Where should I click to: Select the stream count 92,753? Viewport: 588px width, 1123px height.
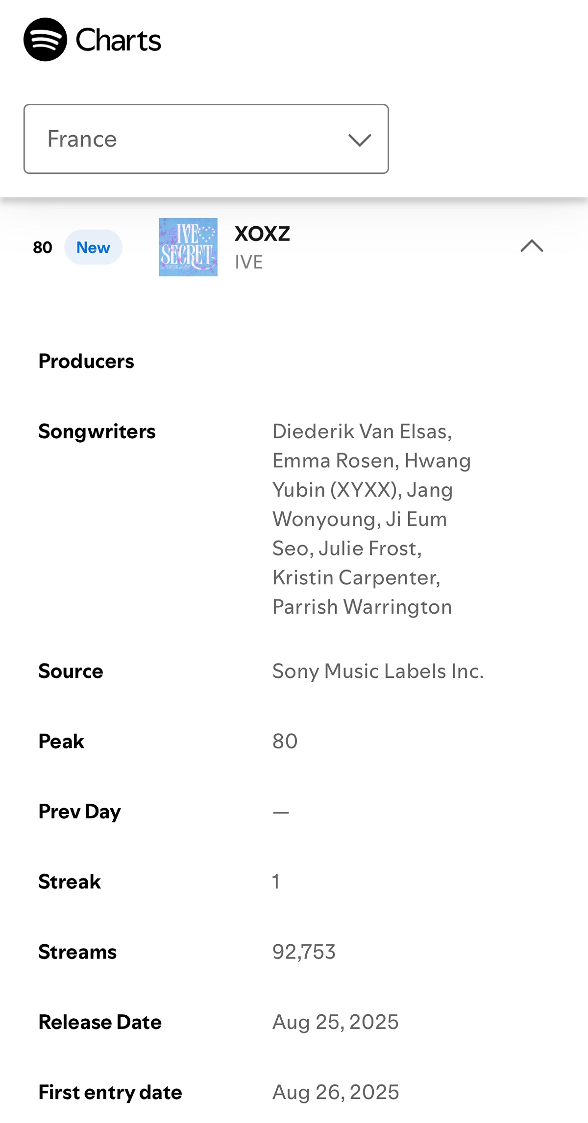point(304,952)
